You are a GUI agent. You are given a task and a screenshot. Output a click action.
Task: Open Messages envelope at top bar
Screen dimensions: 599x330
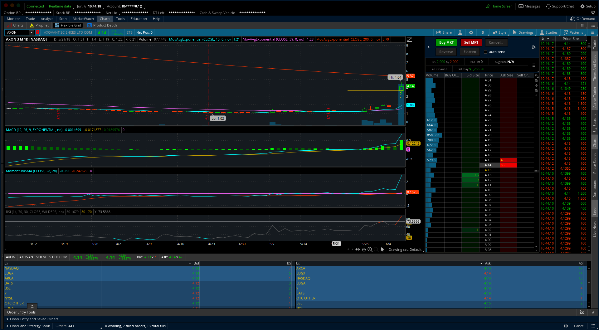[x=529, y=6]
